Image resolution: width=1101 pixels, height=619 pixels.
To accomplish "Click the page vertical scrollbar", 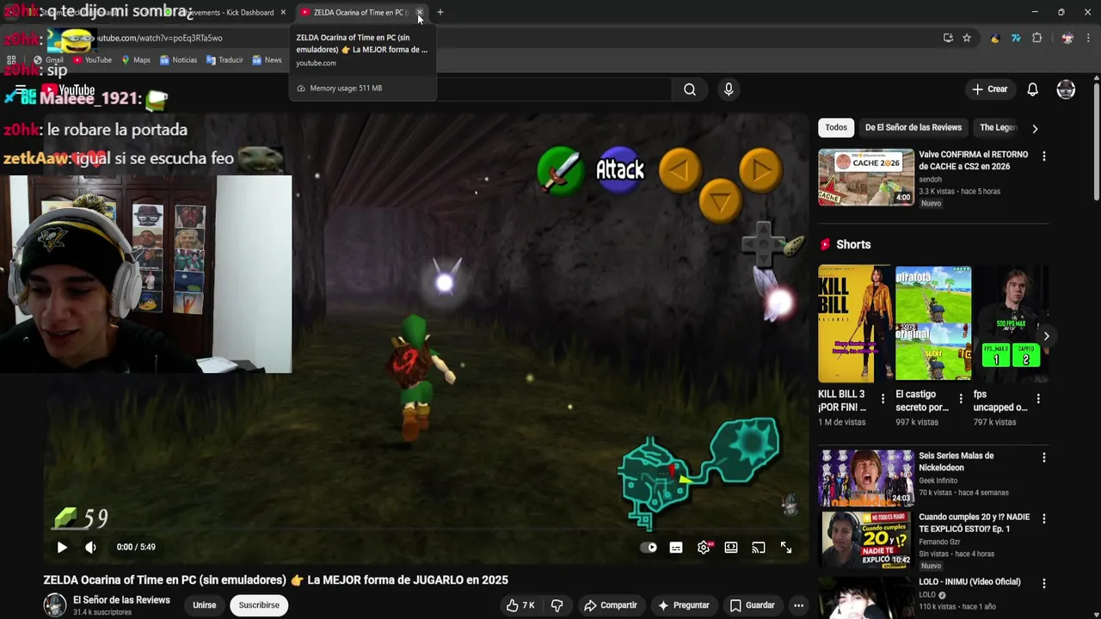I will click(1096, 142).
